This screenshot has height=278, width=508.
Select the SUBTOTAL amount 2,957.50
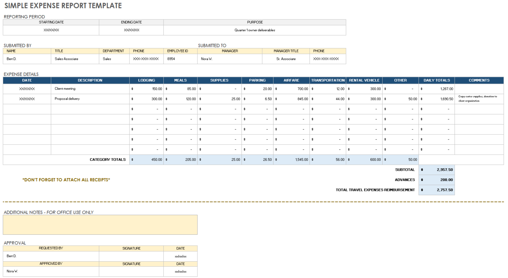click(x=436, y=169)
